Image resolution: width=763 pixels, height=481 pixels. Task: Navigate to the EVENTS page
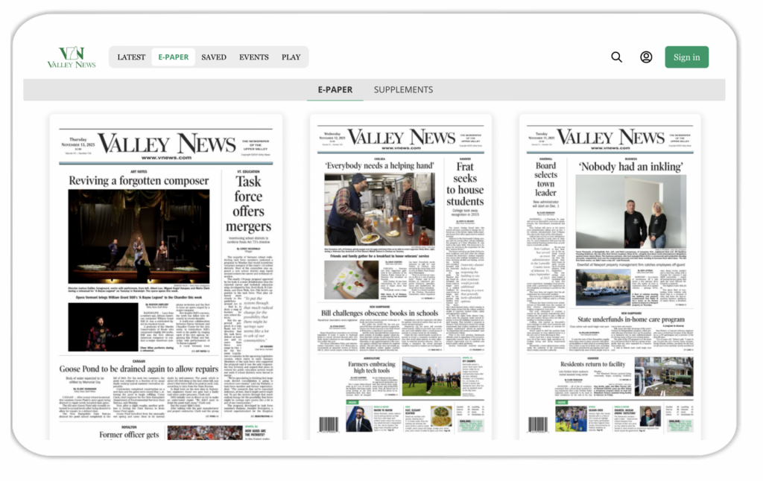[x=254, y=57]
